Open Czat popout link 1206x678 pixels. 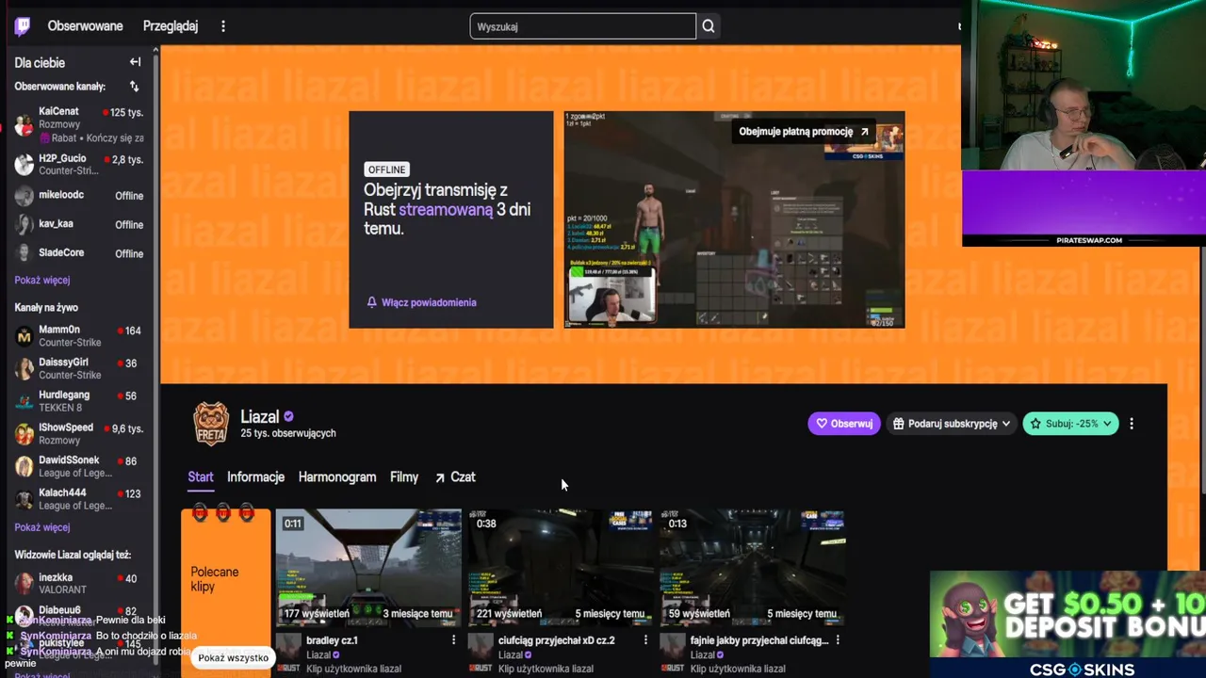455,477
